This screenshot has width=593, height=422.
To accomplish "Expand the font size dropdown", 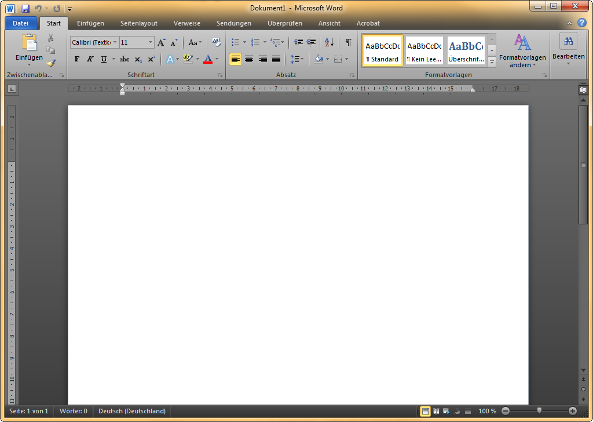I will 151,42.
